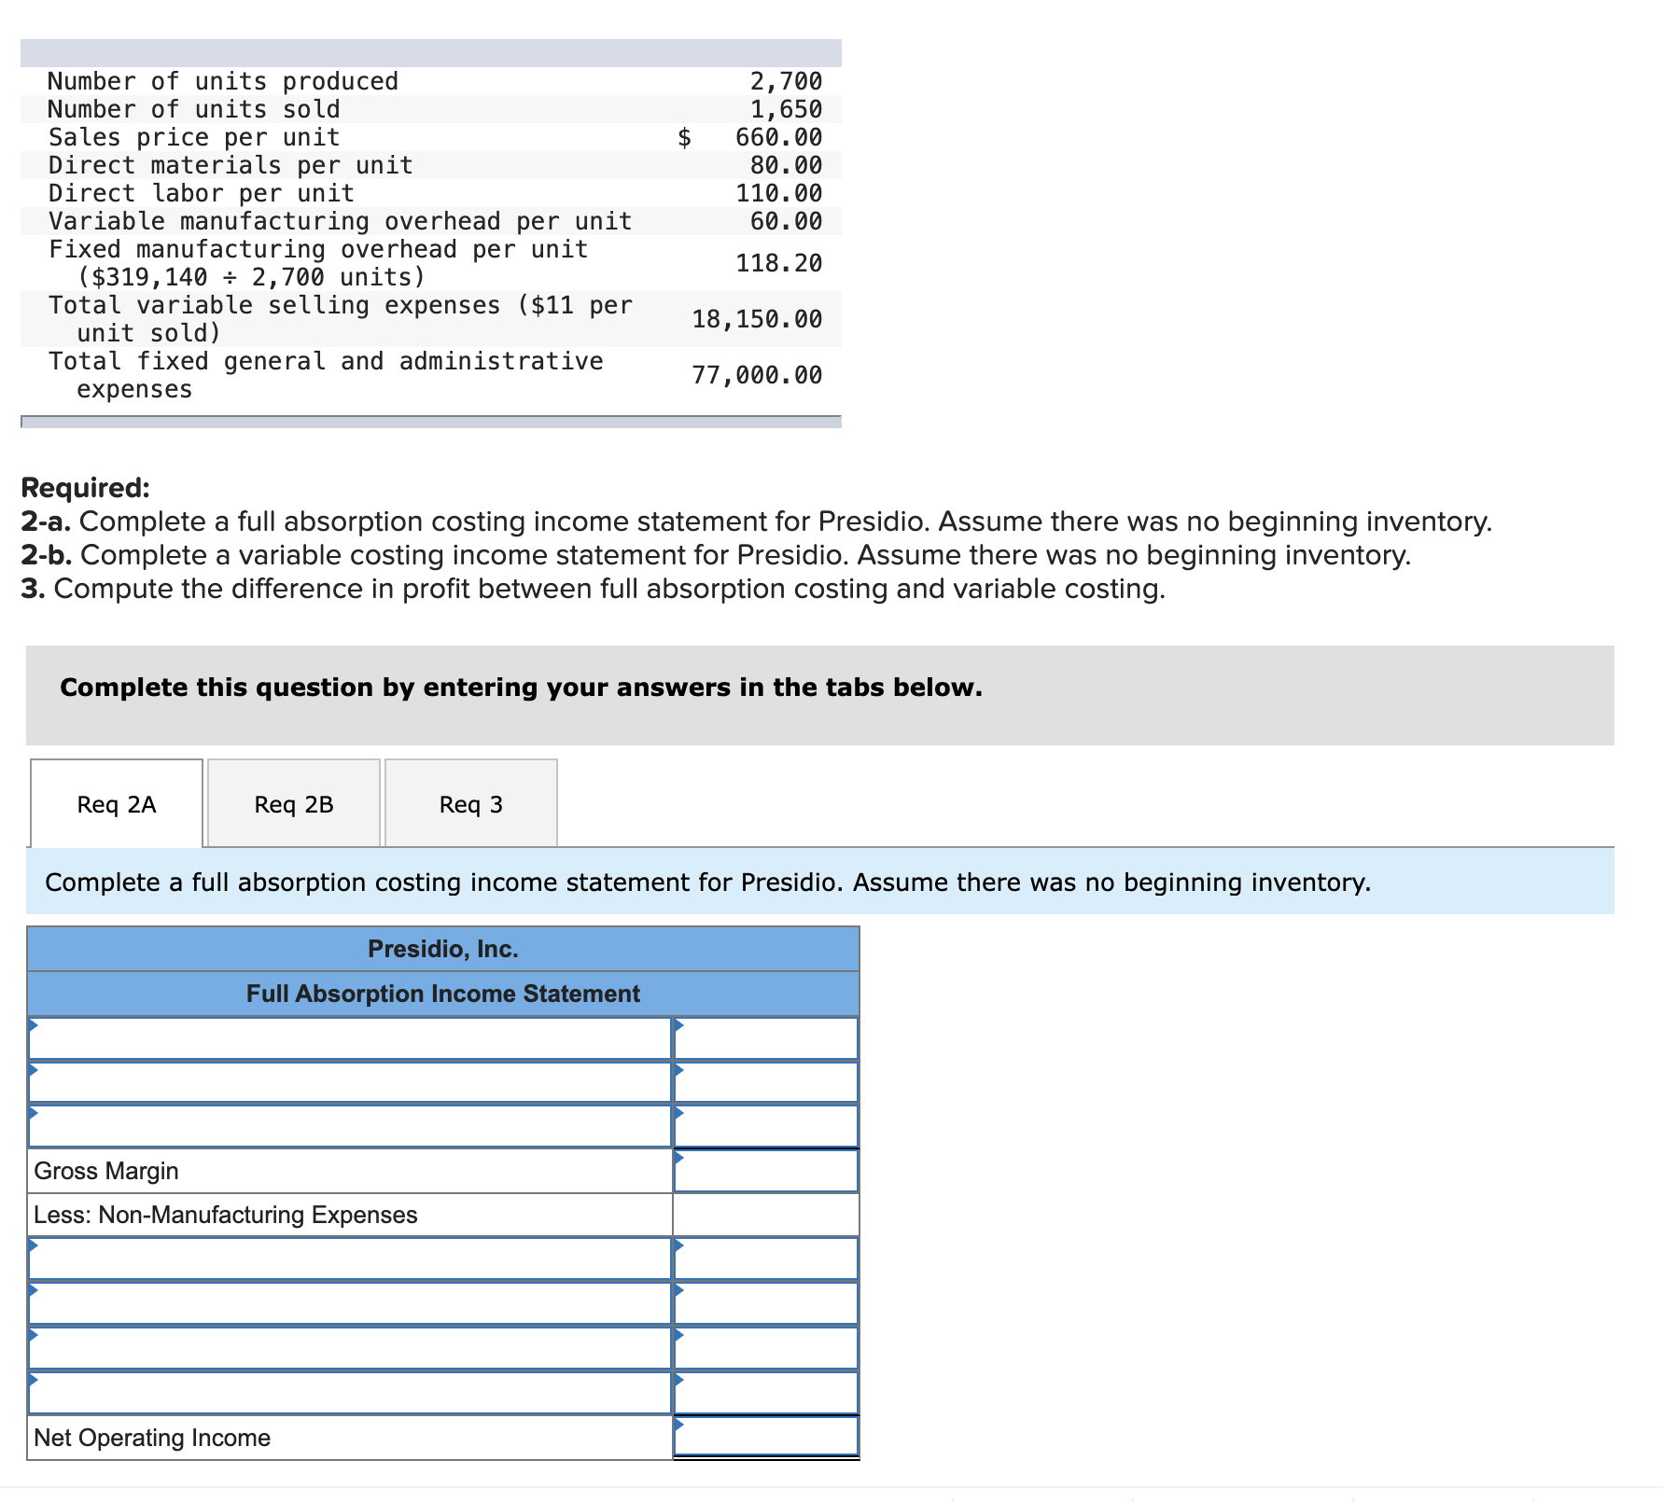1663x1502 pixels.
Task: Switch to the Req 2B tab
Action: click(293, 803)
